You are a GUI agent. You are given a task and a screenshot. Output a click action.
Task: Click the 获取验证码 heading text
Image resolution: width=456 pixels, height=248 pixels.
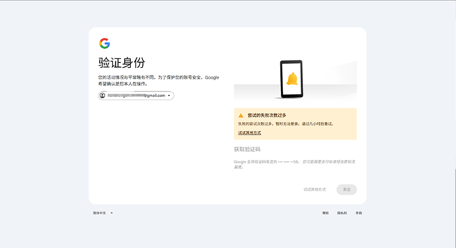pyautogui.click(x=247, y=149)
